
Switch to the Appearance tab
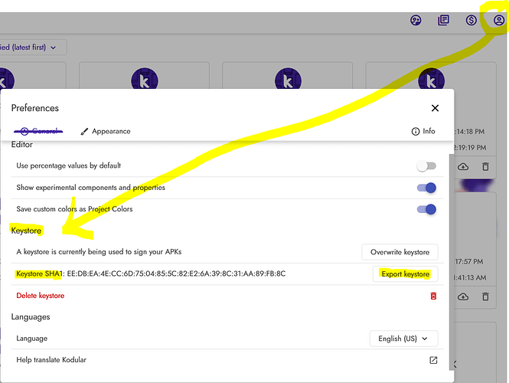pos(106,131)
